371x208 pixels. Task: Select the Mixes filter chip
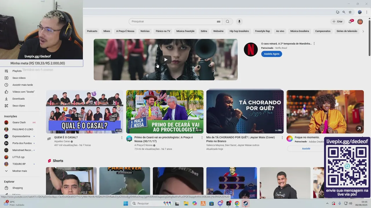coord(107,31)
